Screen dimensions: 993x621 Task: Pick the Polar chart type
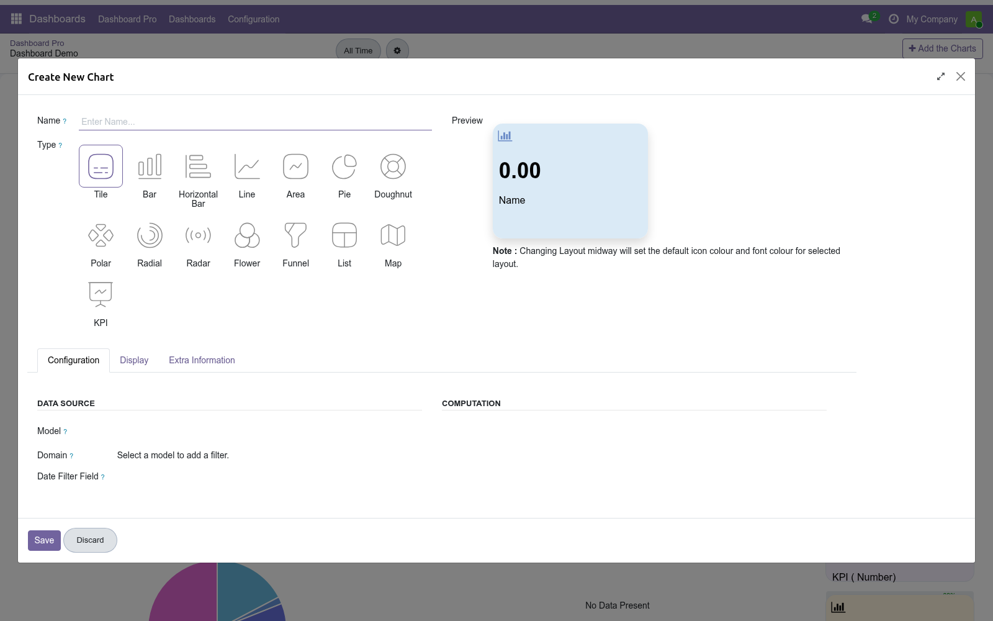point(101,235)
